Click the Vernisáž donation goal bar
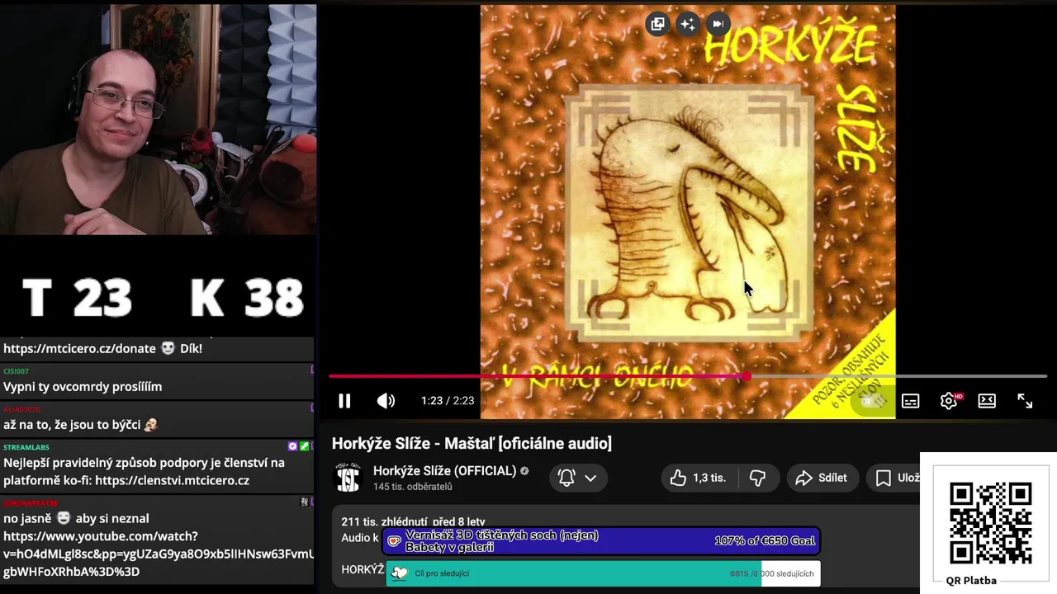 pos(601,541)
